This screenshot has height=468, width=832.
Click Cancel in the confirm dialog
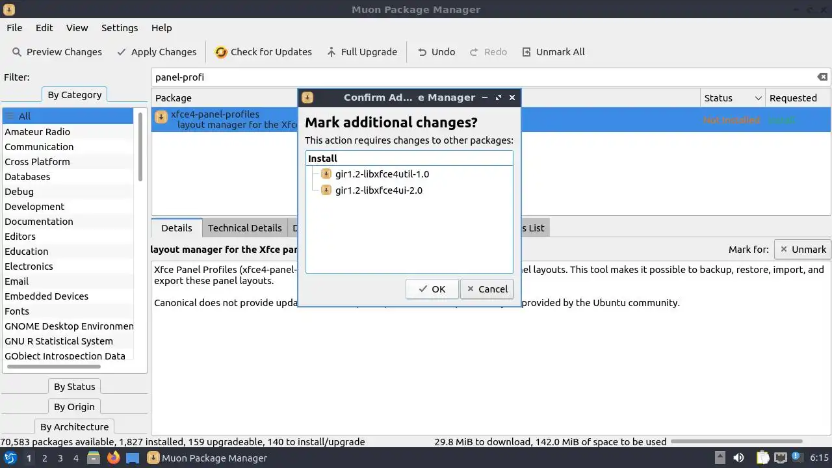pyautogui.click(x=487, y=289)
